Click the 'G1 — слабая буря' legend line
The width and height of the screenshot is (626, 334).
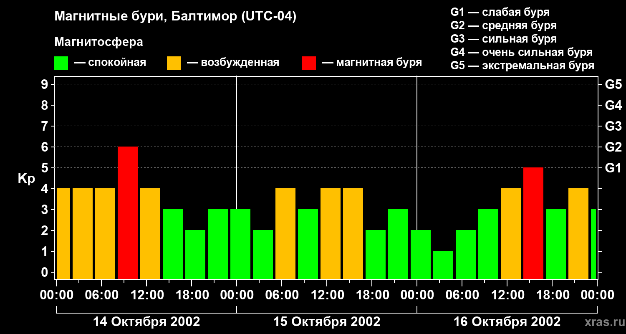coord(500,12)
